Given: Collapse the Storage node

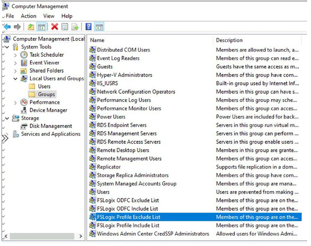Looking at the screenshot, I should 7,118.
